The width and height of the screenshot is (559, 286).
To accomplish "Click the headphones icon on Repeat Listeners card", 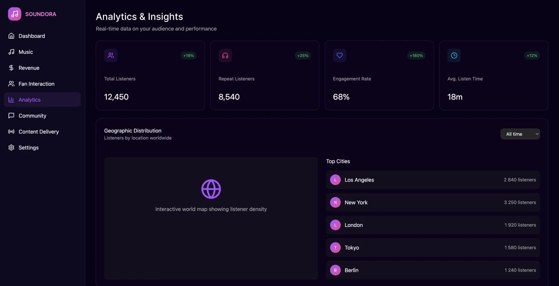I will click(225, 55).
